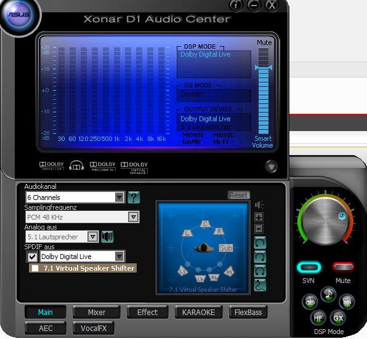Image resolution: width=367 pixels, height=339 pixels.
Task: Click the minus button beside speaker map
Action: pos(259,229)
